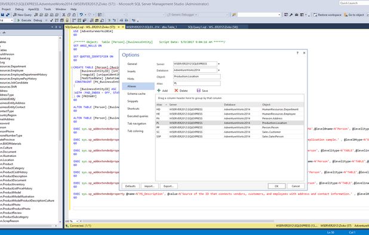
Task: Click the Export... button
Action: coord(168,186)
